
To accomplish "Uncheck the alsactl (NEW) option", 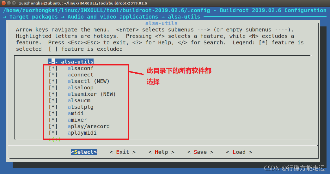I will tap(53, 81).
